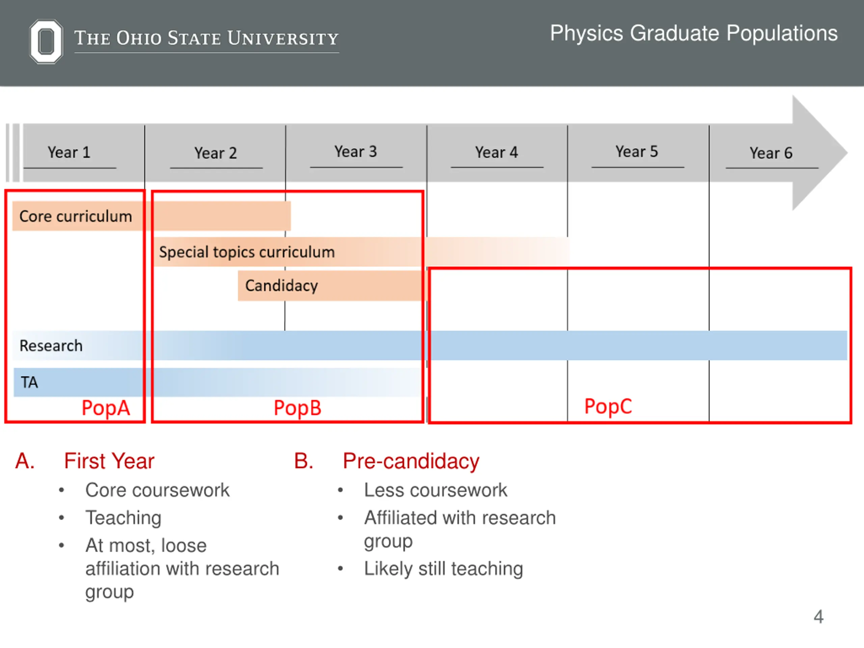Click the Year 6 timeline label

[x=771, y=153]
